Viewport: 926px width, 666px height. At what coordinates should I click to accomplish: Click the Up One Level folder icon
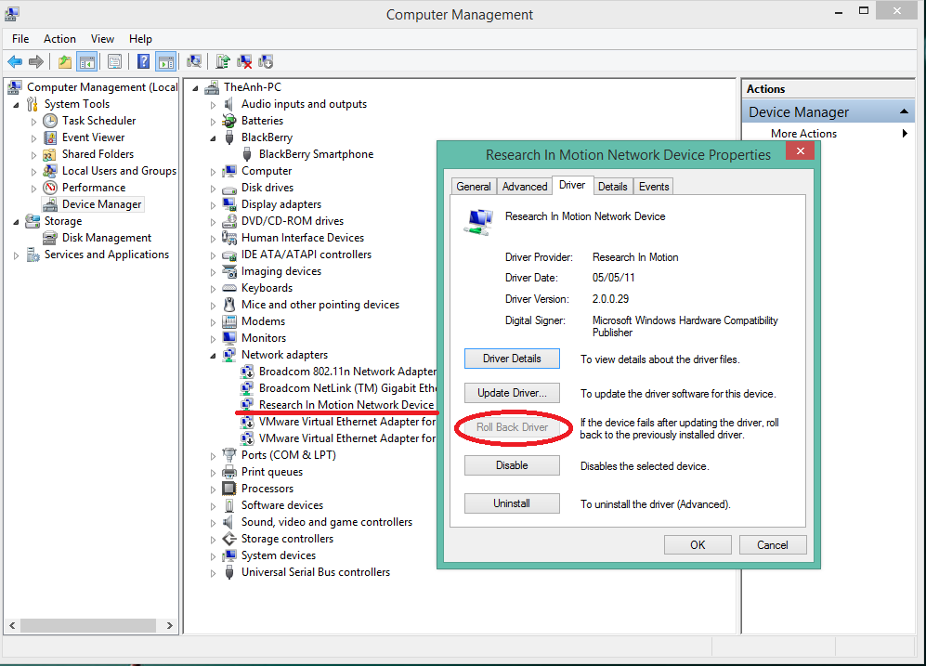tap(64, 61)
